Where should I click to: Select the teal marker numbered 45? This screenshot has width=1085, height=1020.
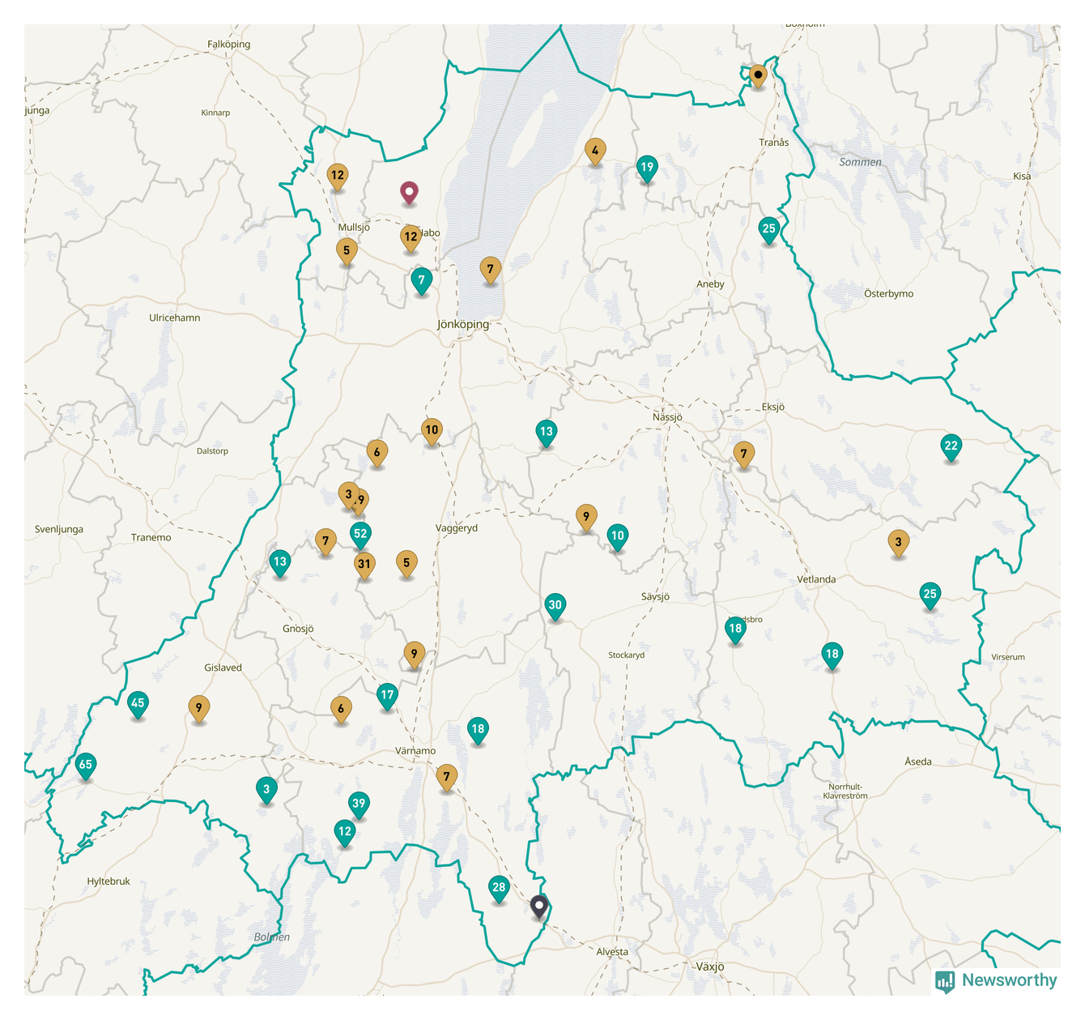tap(138, 703)
